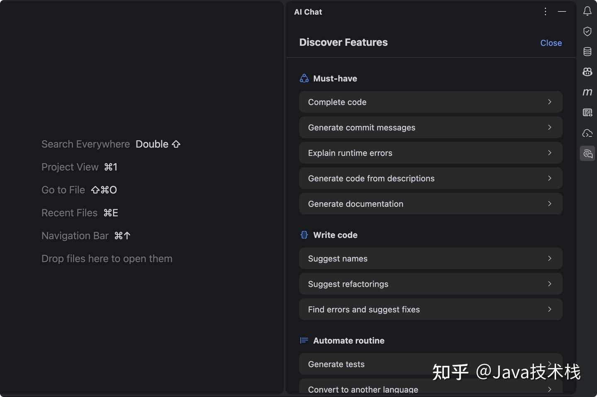Click the Project View hint text
Image resolution: width=597 pixels, height=397 pixels.
(x=70, y=167)
